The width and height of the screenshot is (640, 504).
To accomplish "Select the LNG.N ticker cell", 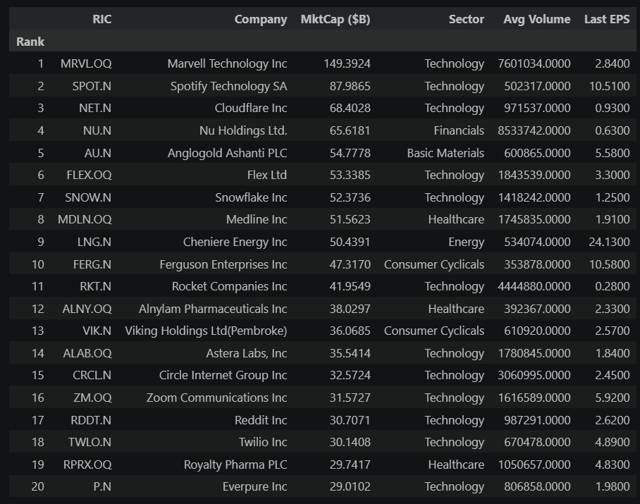I will (x=94, y=242).
